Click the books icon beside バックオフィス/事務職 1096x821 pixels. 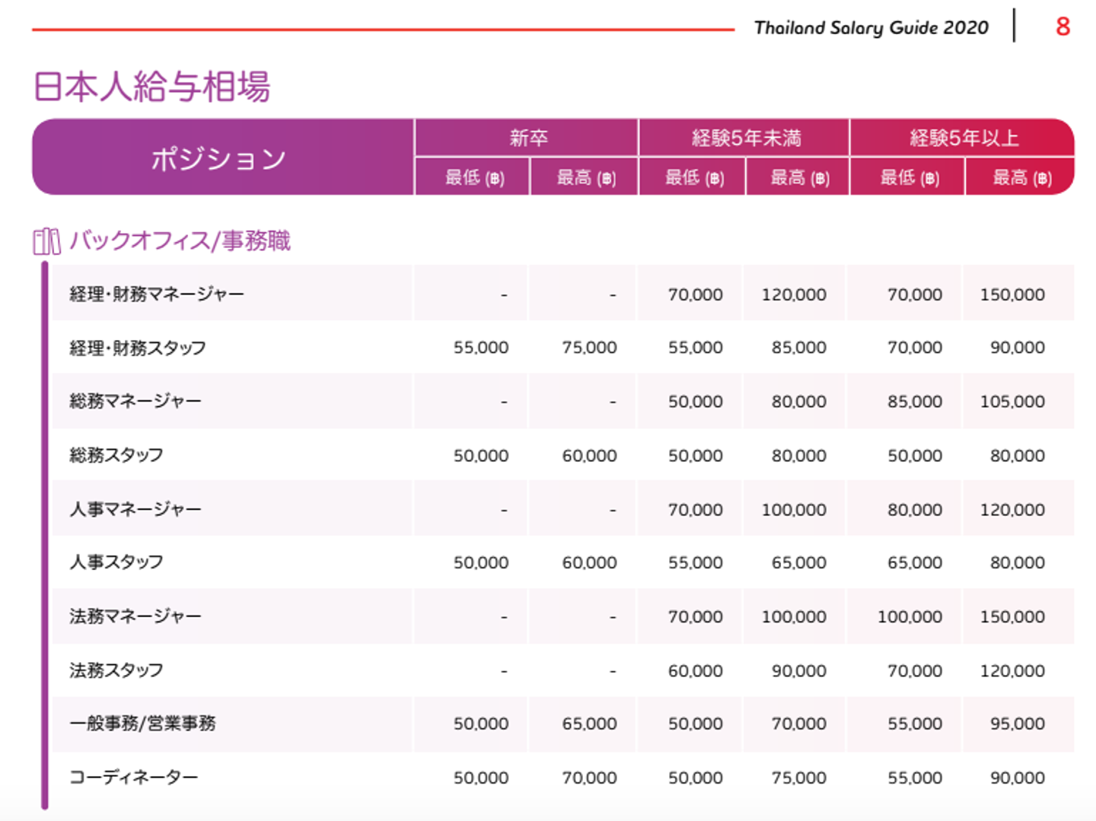[x=46, y=241]
